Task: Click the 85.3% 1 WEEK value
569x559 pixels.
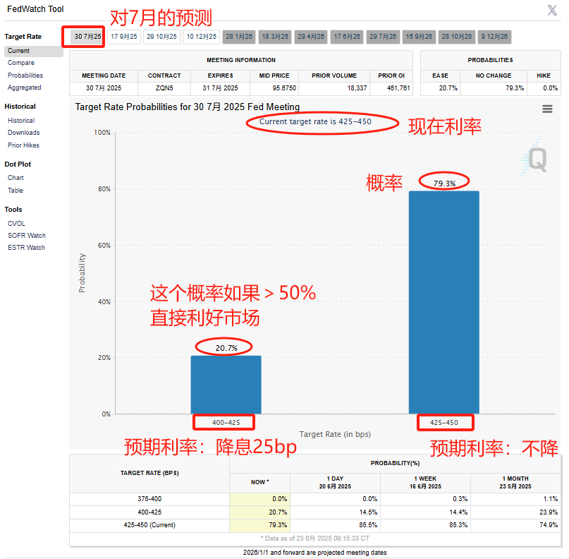Action: pos(458,525)
